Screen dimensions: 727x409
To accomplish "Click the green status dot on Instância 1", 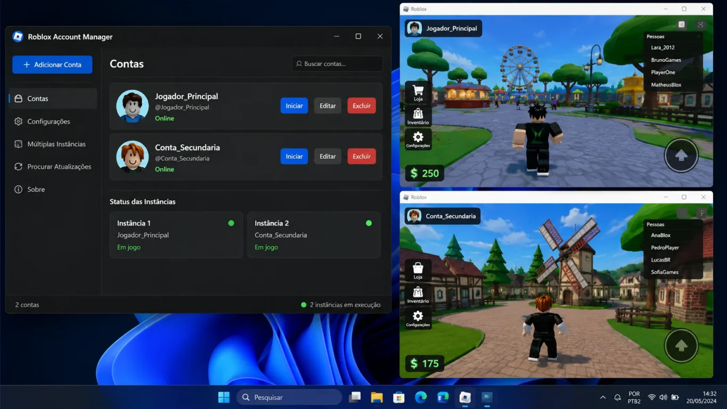I will tap(231, 223).
